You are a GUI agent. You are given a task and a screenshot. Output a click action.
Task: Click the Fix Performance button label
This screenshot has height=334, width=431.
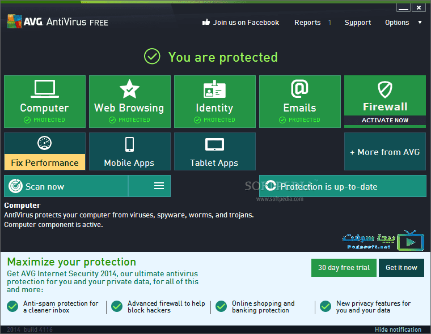coord(45,162)
